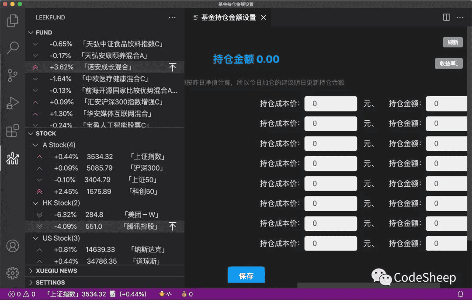Viewport: 472px width, 300px height.
Task: Click the 保存 save button
Action: click(x=246, y=276)
